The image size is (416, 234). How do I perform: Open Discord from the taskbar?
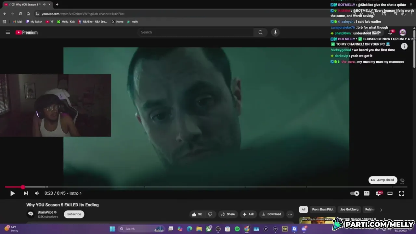304,229
